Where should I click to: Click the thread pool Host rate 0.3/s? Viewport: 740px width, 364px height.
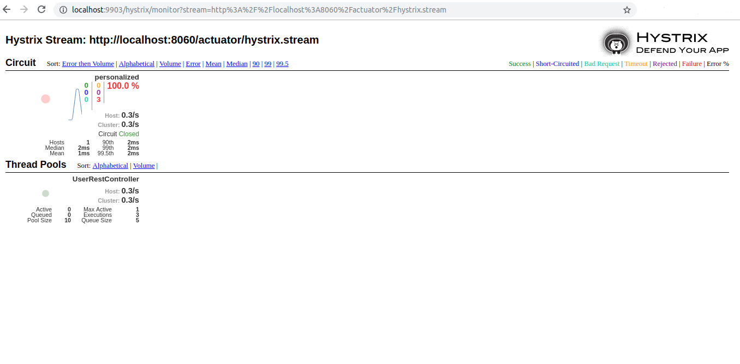[x=130, y=191]
